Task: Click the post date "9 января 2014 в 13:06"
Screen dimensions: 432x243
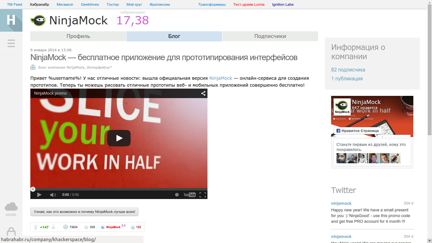Action: point(51,50)
